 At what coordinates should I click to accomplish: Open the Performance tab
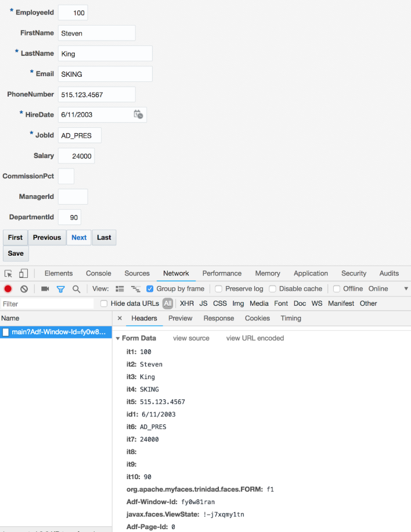coord(222,273)
